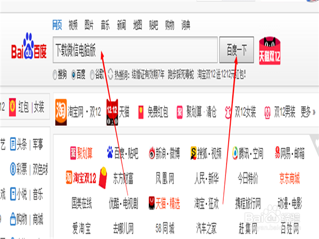The height and width of the screenshot is (239, 319).
Task: Click the shopping bag icon beside 购物
Action: [13, 219]
